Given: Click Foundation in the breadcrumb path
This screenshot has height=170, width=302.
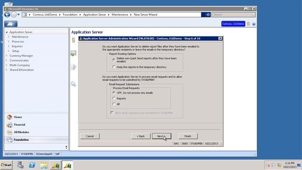Looking at the screenshot, I should (70, 15).
